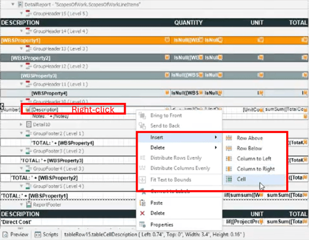Screen dimensions: 309x240
Task: Select the [WBSProperty1] orange cell
Action: (85, 40)
